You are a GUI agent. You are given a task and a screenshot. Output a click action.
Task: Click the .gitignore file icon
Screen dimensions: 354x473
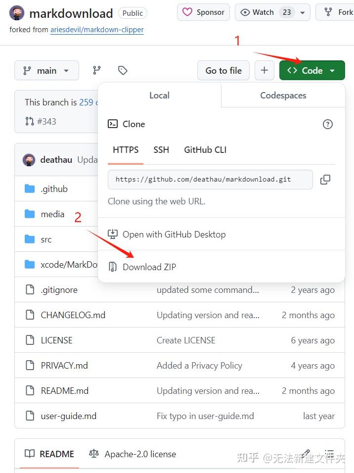(x=30, y=289)
